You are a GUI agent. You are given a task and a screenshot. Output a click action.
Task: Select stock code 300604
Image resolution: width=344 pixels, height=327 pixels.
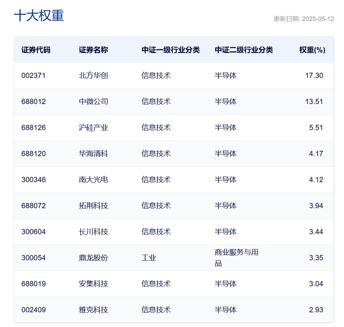pyautogui.click(x=33, y=232)
